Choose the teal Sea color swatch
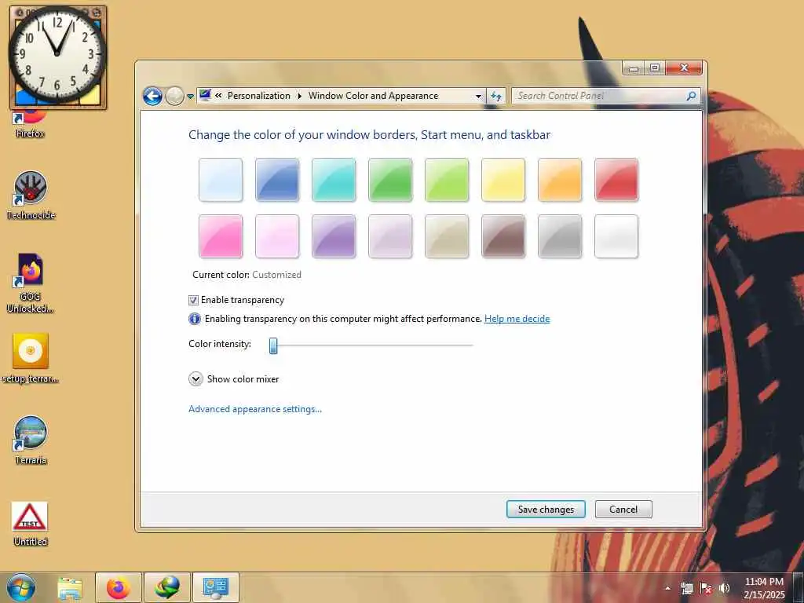This screenshot has height=603, width=804. tap(334, 180)
